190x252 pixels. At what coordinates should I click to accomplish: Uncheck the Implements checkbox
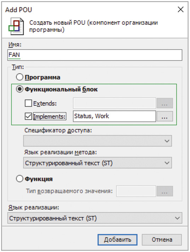click(x=28, y=116)
